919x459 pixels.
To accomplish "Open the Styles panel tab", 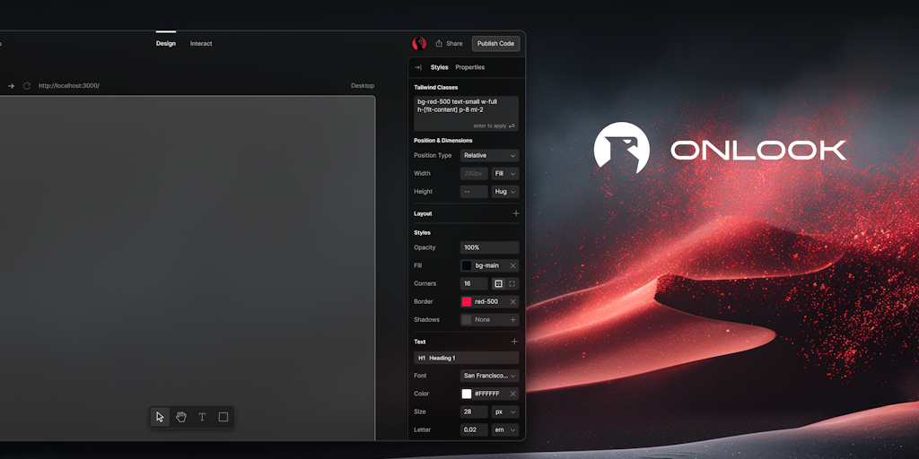I will coord(440,67).
